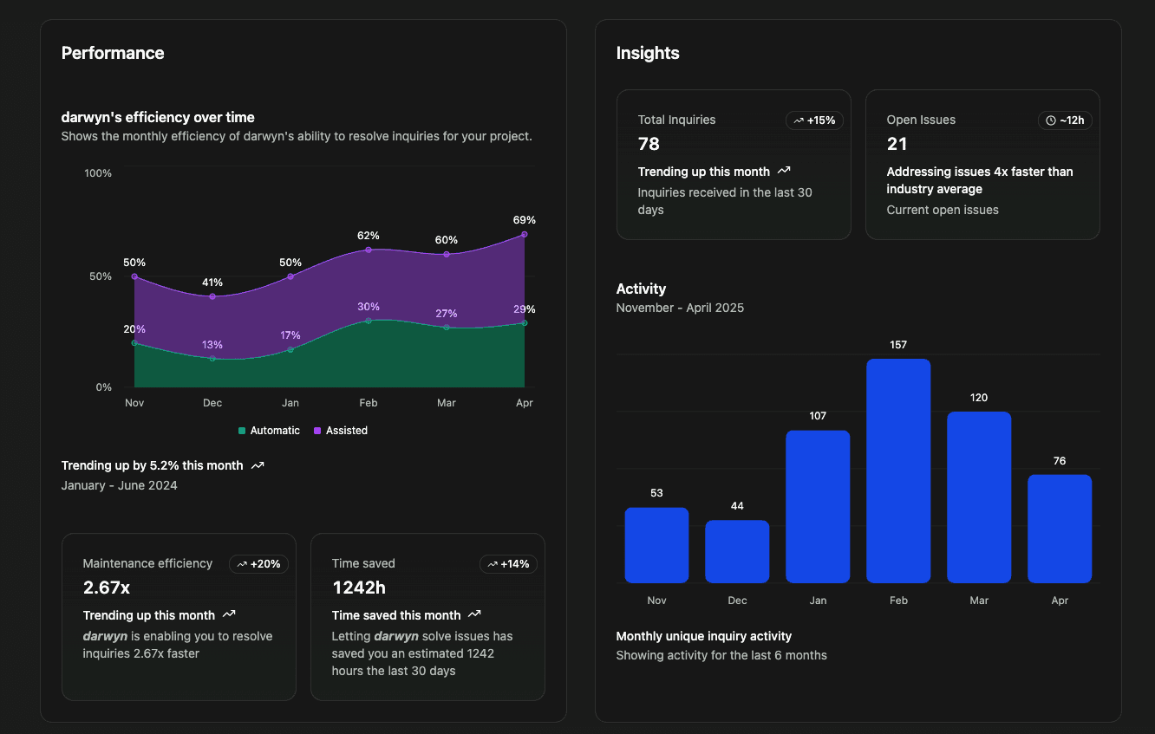
Task: Select the Performance panel header
Action: click(x=113, y=53)
